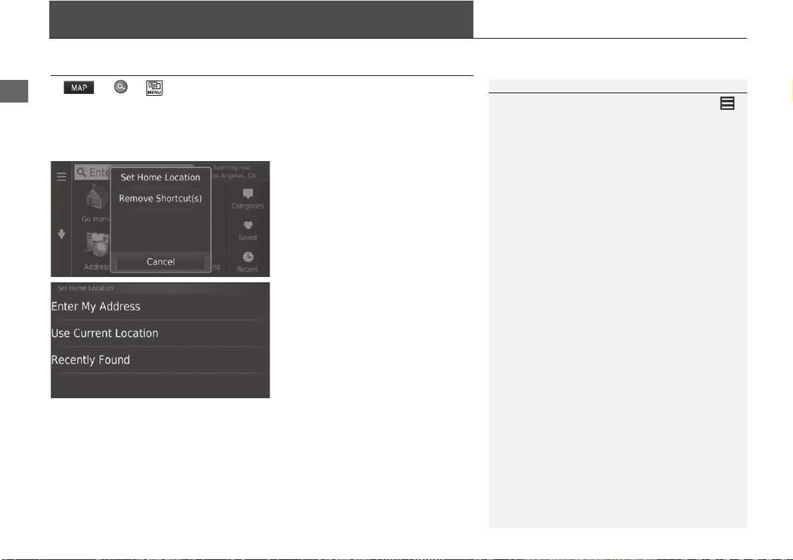The height and width of the screenshot is (560, 793).
Task: Tap the Go Home house icon
Action: (96, 197)
